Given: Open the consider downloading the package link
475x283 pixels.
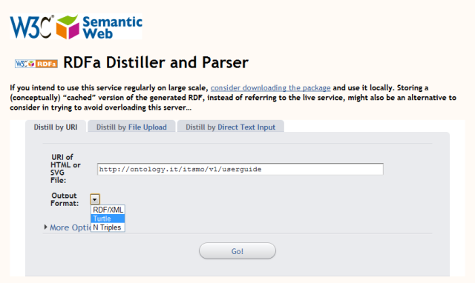Looking at the screenshot, I should point(270,87).
